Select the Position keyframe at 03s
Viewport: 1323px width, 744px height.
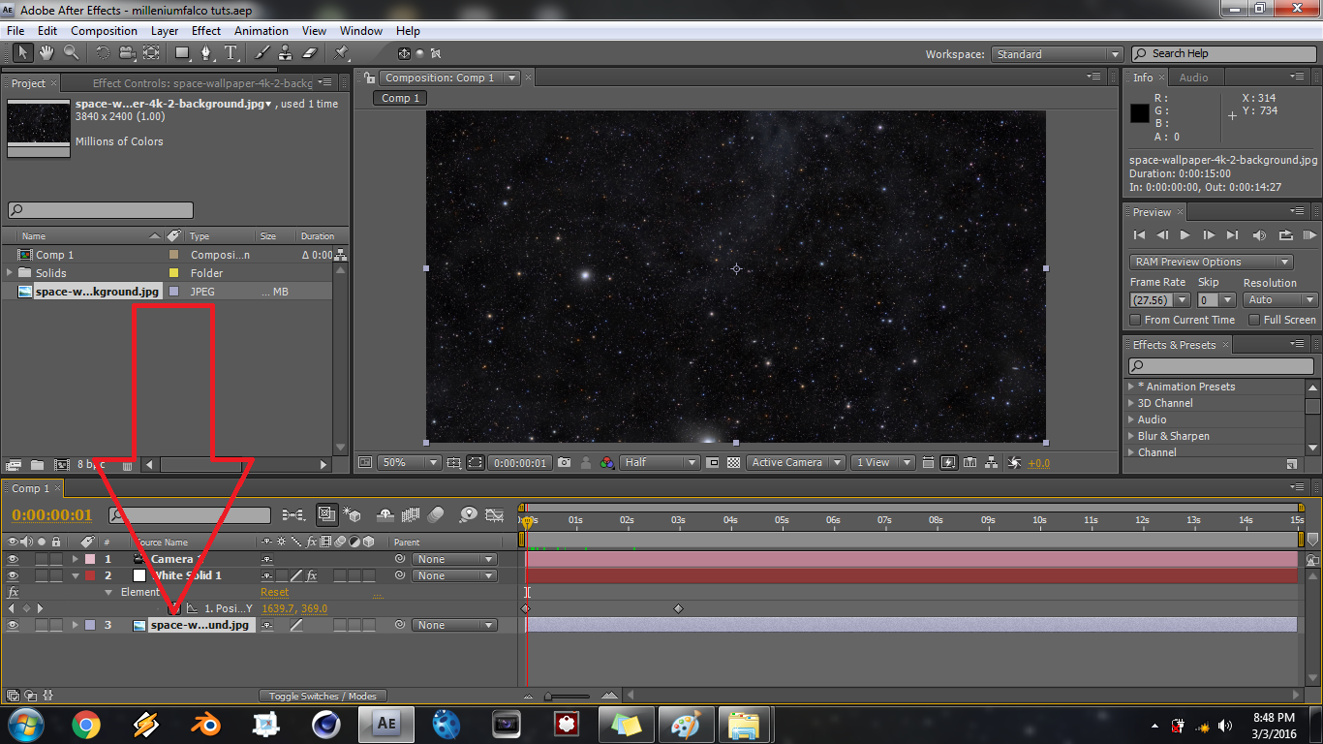tap(678, 608)
